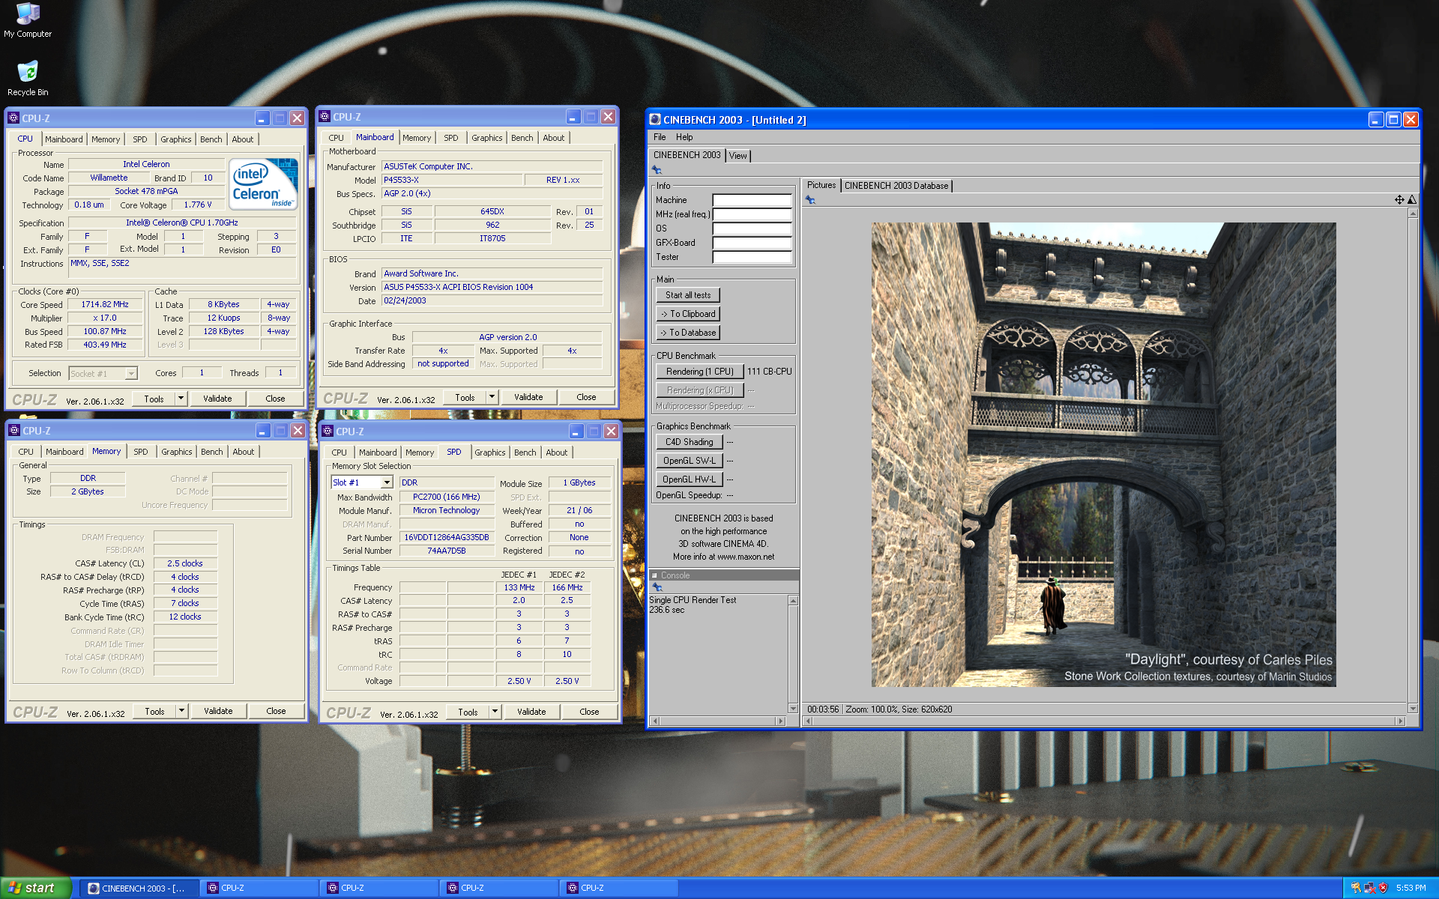Select Bench tab in CPU-Z CPU window

[211, 139]
